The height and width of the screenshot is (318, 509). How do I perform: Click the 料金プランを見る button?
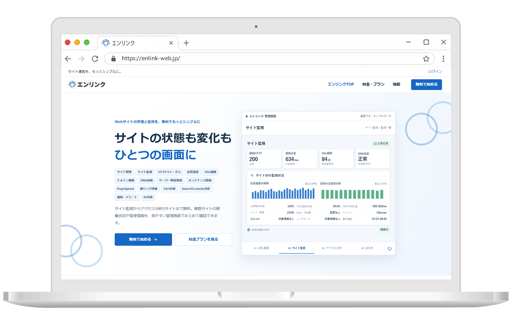pyautogui.click(x=203, y=239)
